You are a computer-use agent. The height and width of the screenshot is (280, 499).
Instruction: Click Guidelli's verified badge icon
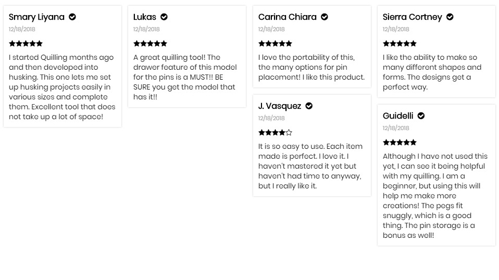421,116
